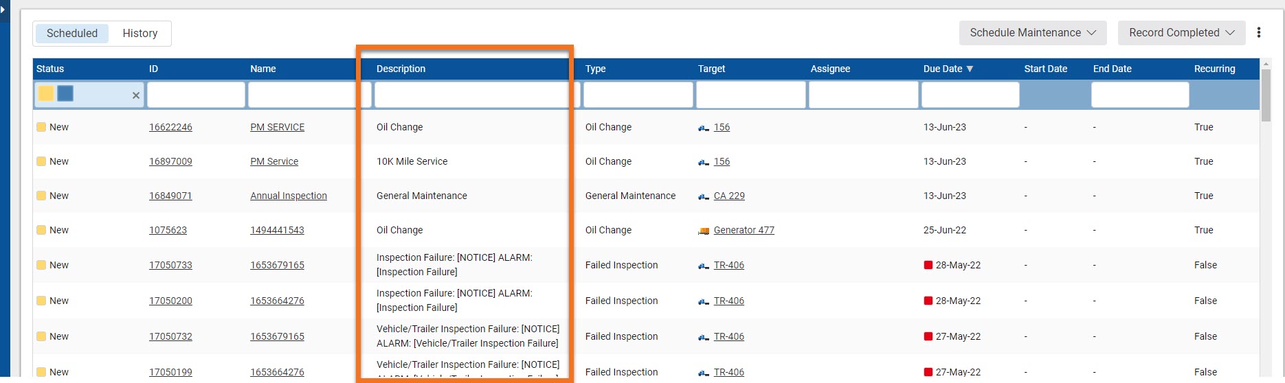Click the vehicle icon beside target 156 on the PM SERVICE row
Screen dimensions: 1285x383
tap(704, 128)
